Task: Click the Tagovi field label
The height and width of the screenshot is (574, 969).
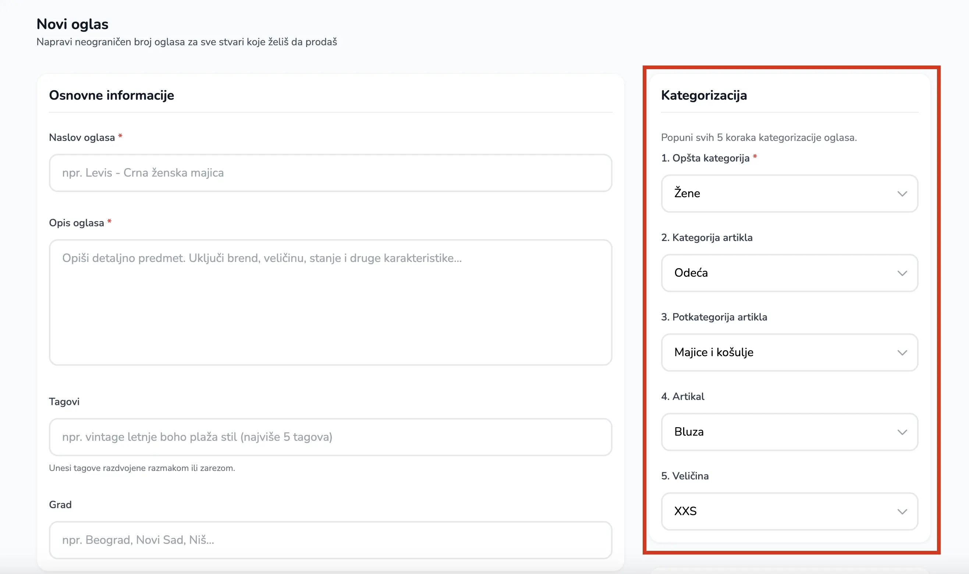Action: click(64, 402)
